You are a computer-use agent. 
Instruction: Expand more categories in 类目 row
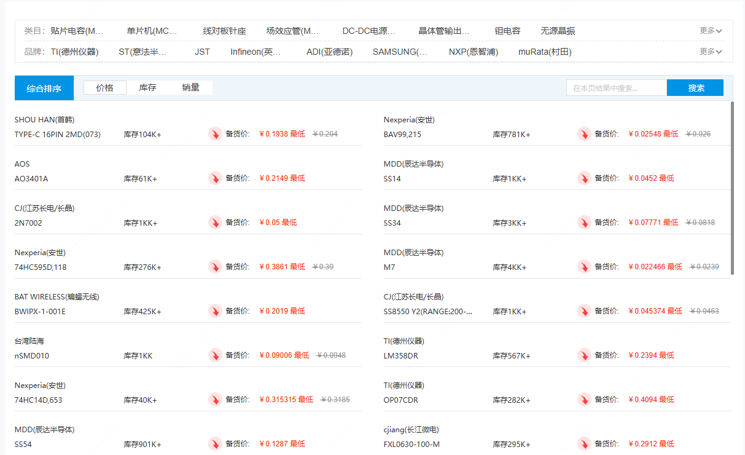(711, 31)
